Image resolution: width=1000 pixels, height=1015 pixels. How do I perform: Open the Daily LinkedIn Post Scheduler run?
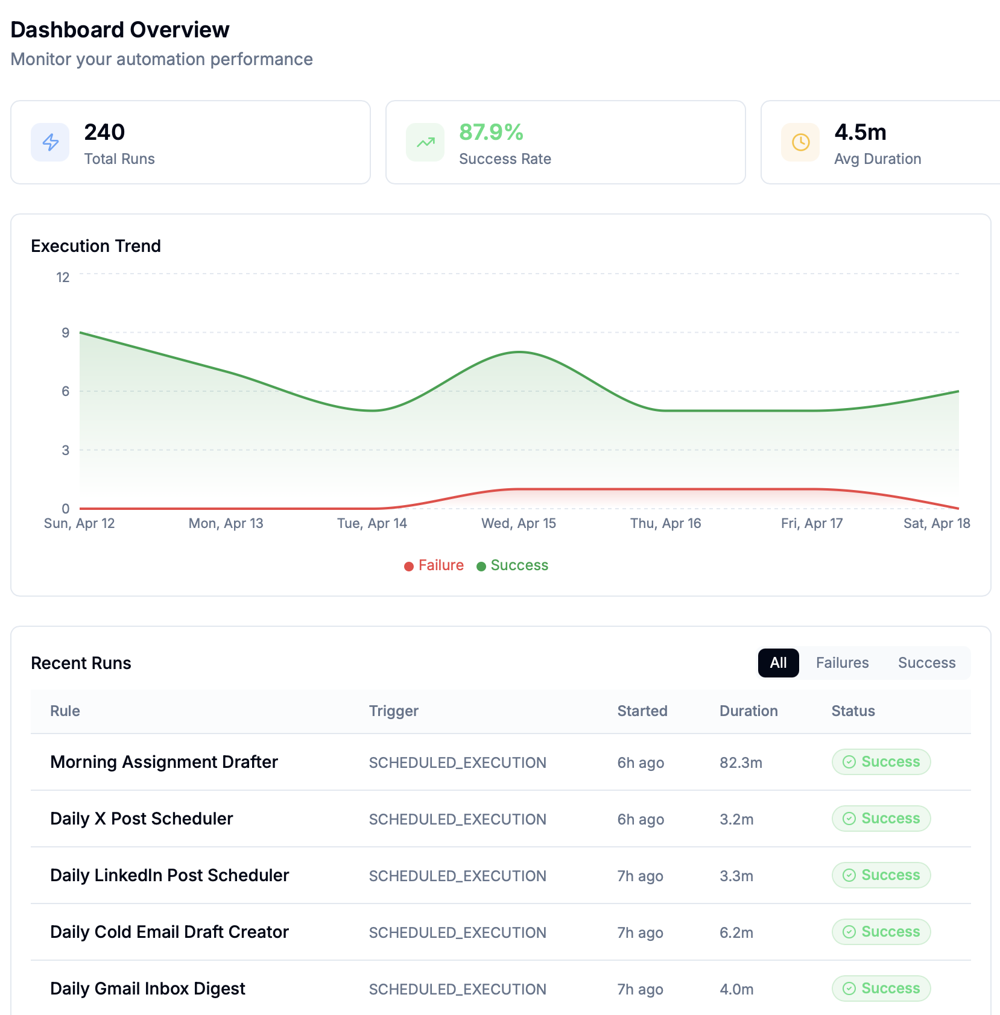(x=169, y=875)
